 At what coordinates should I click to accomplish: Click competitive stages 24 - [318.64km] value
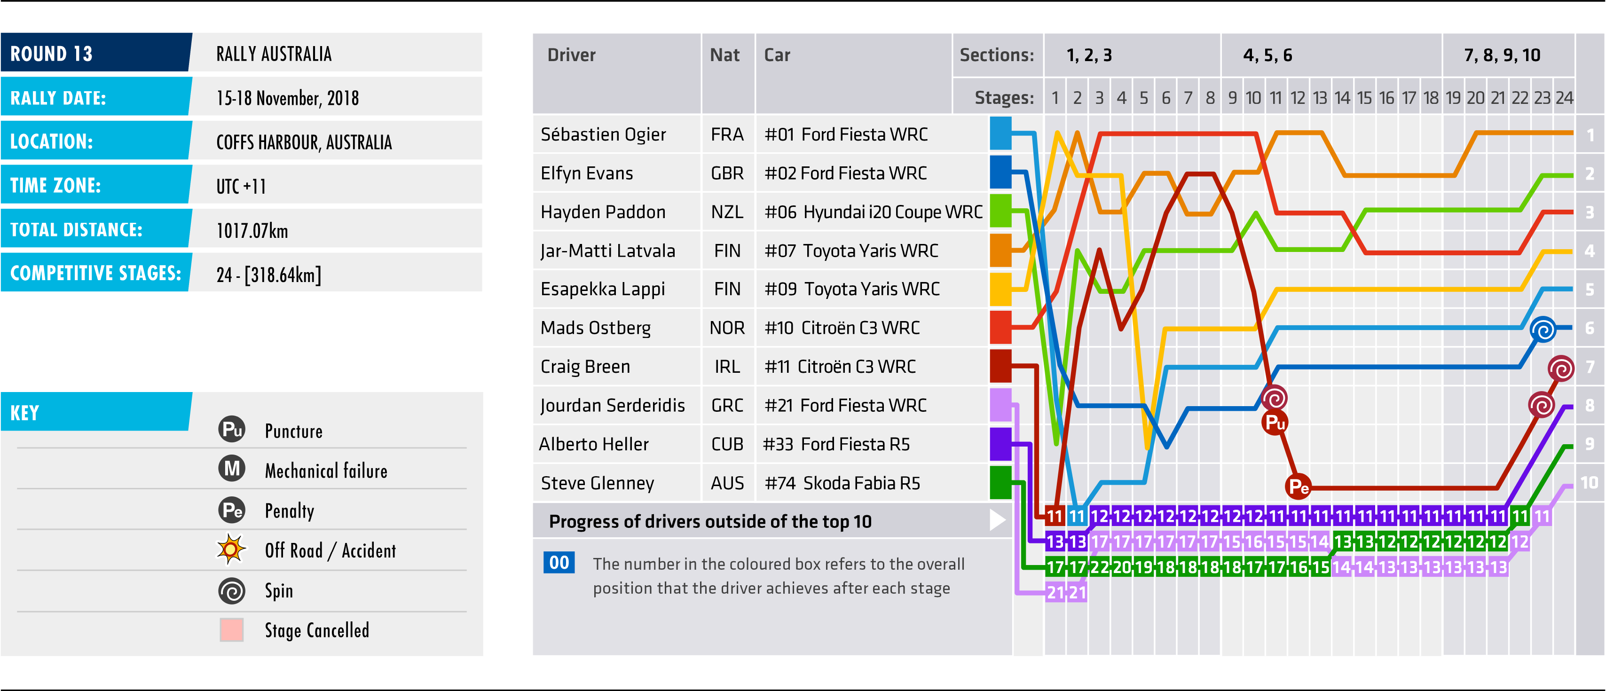[x=269, y=275]
